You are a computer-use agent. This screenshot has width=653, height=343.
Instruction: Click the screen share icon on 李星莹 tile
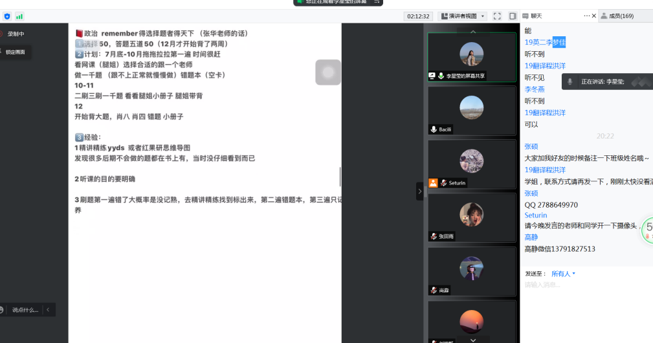(432, 76)
